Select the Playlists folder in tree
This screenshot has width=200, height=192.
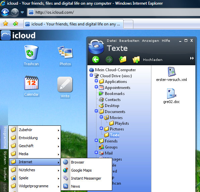tap(122, 123)
